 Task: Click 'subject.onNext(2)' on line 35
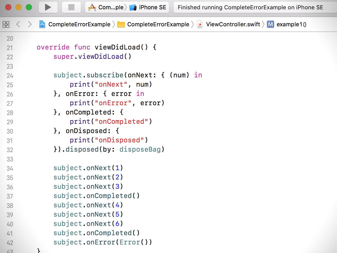pyautogui.click(x=88, y=177)
